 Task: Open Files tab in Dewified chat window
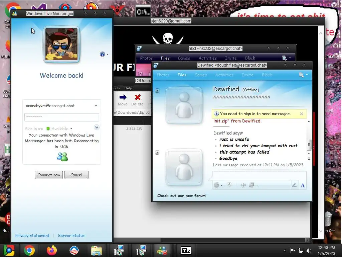click(x=182, y=75)
